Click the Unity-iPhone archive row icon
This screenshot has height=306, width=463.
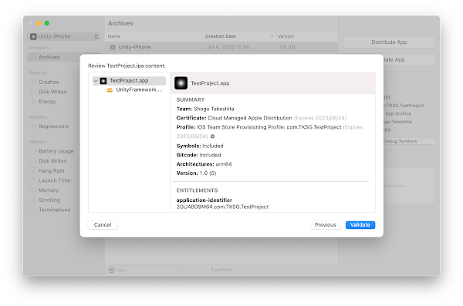pos(113,47)
